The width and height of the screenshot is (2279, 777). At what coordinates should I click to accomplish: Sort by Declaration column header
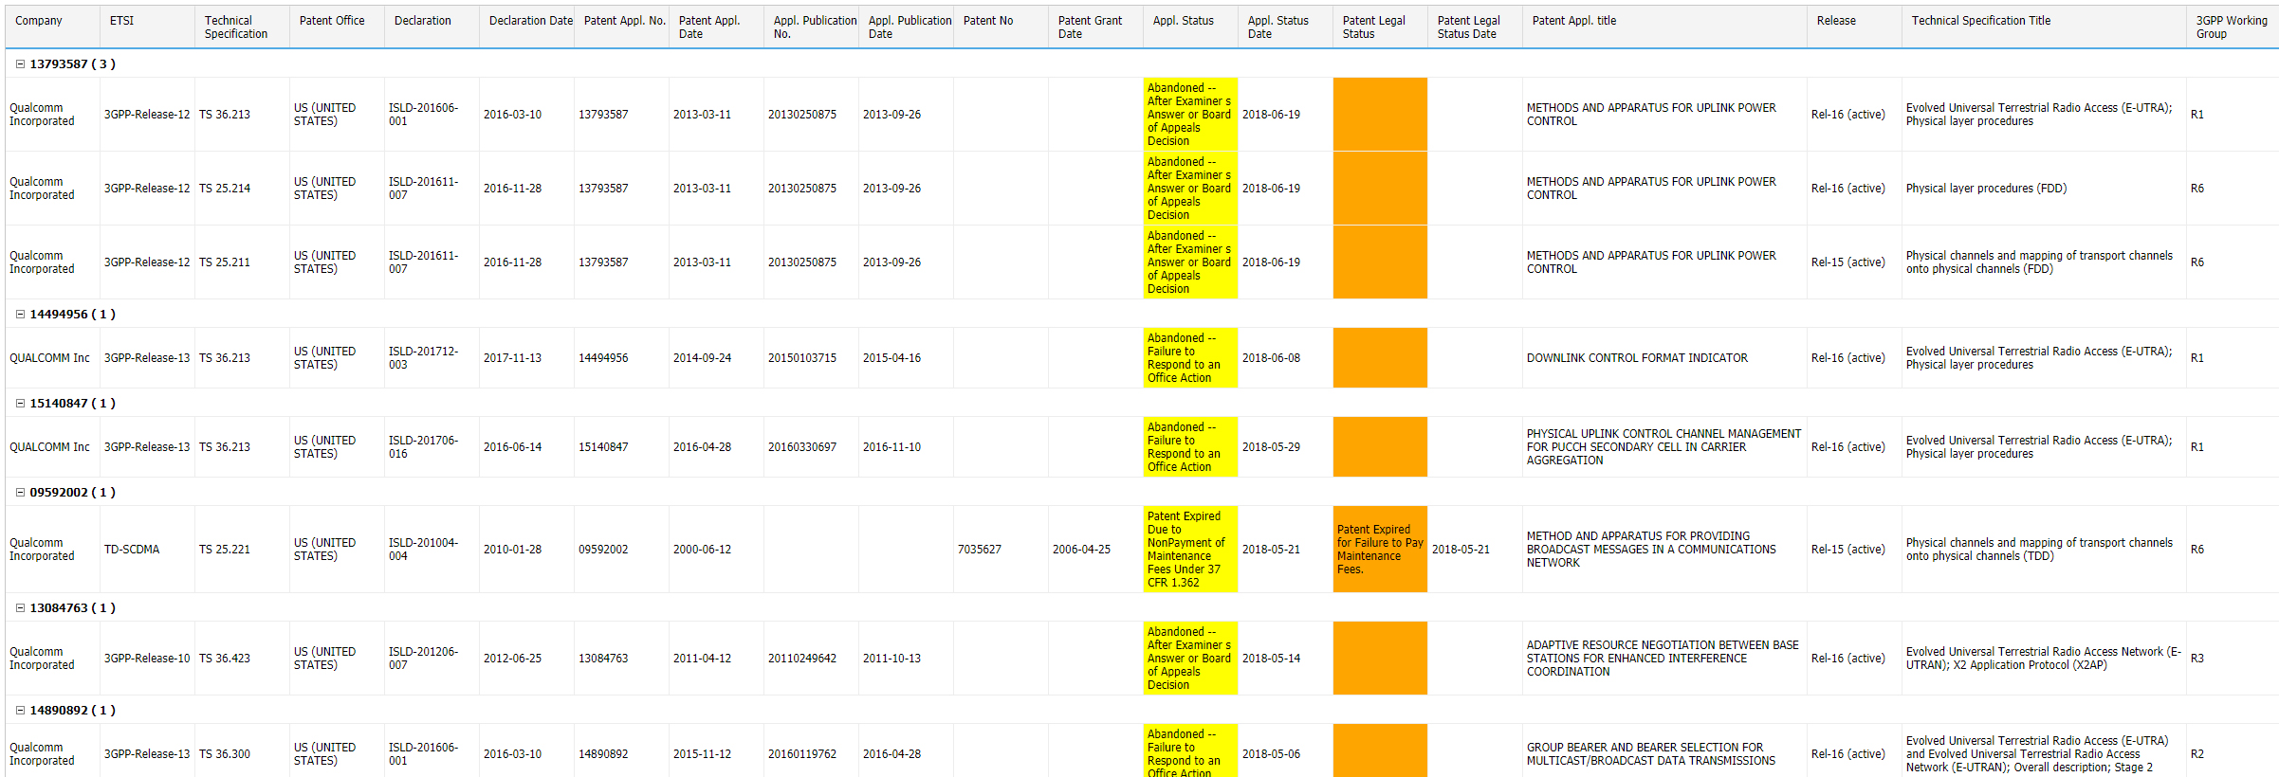click(432, 27)
